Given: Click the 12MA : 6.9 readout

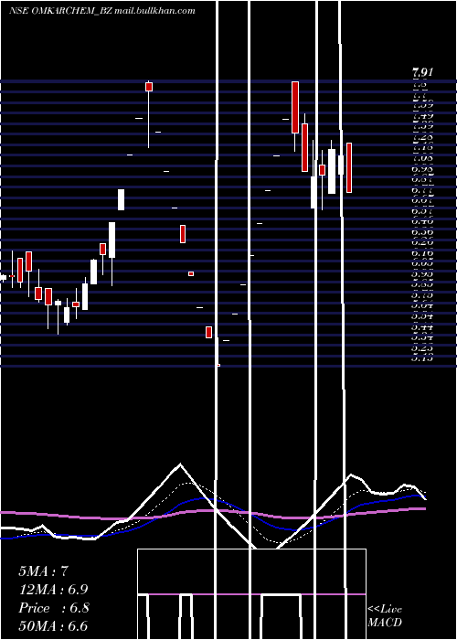Looking at the screenshot, I should [53, 590].
